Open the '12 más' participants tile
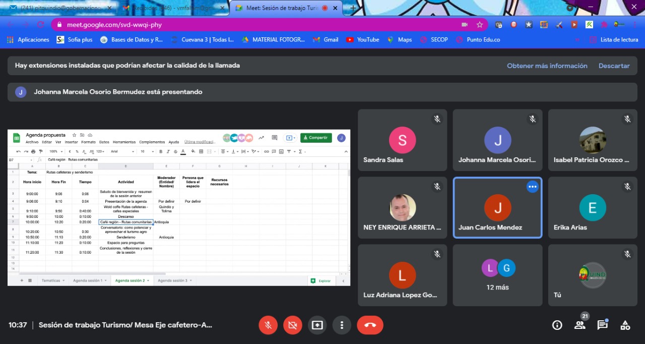Viewport: 645px width, 344px height. point(497,275)
